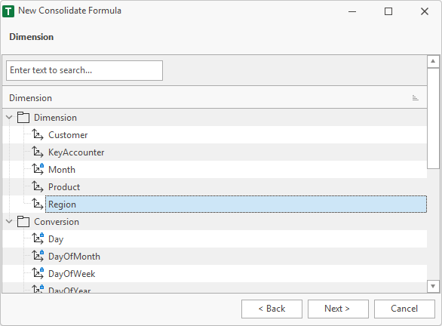This screenshot has height=326, width=442.
Task: Click the locked DayOfMonth dimension icon
Action: [x=38, y=256]
